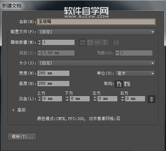Open the 单位 units dropdown
Viewport: 166px width, 151px height.
135,73
